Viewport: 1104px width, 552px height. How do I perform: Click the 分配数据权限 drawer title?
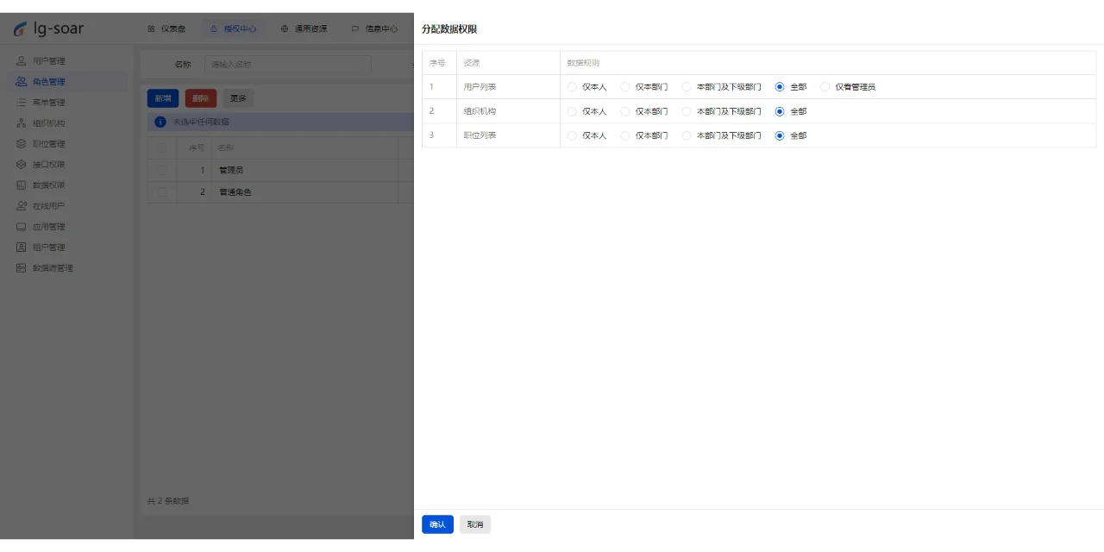coord(449,29)
